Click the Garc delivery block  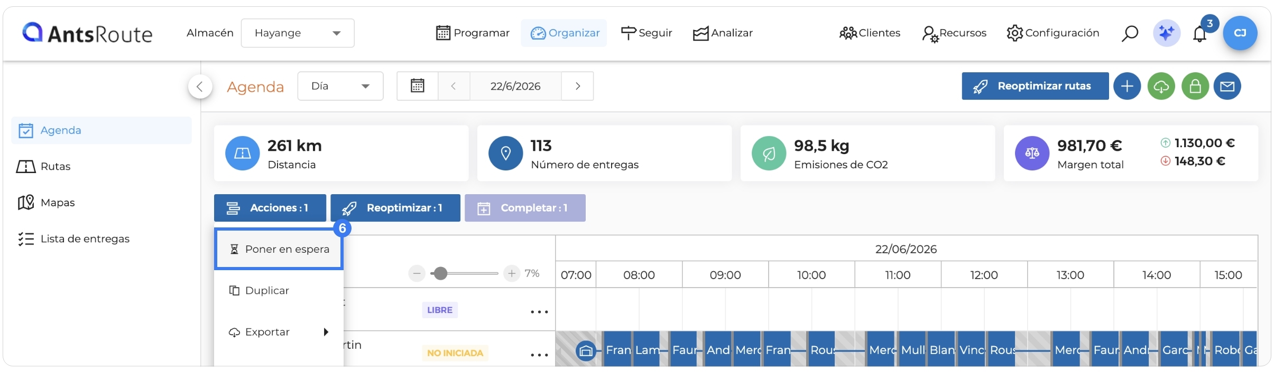(1174, 349)
